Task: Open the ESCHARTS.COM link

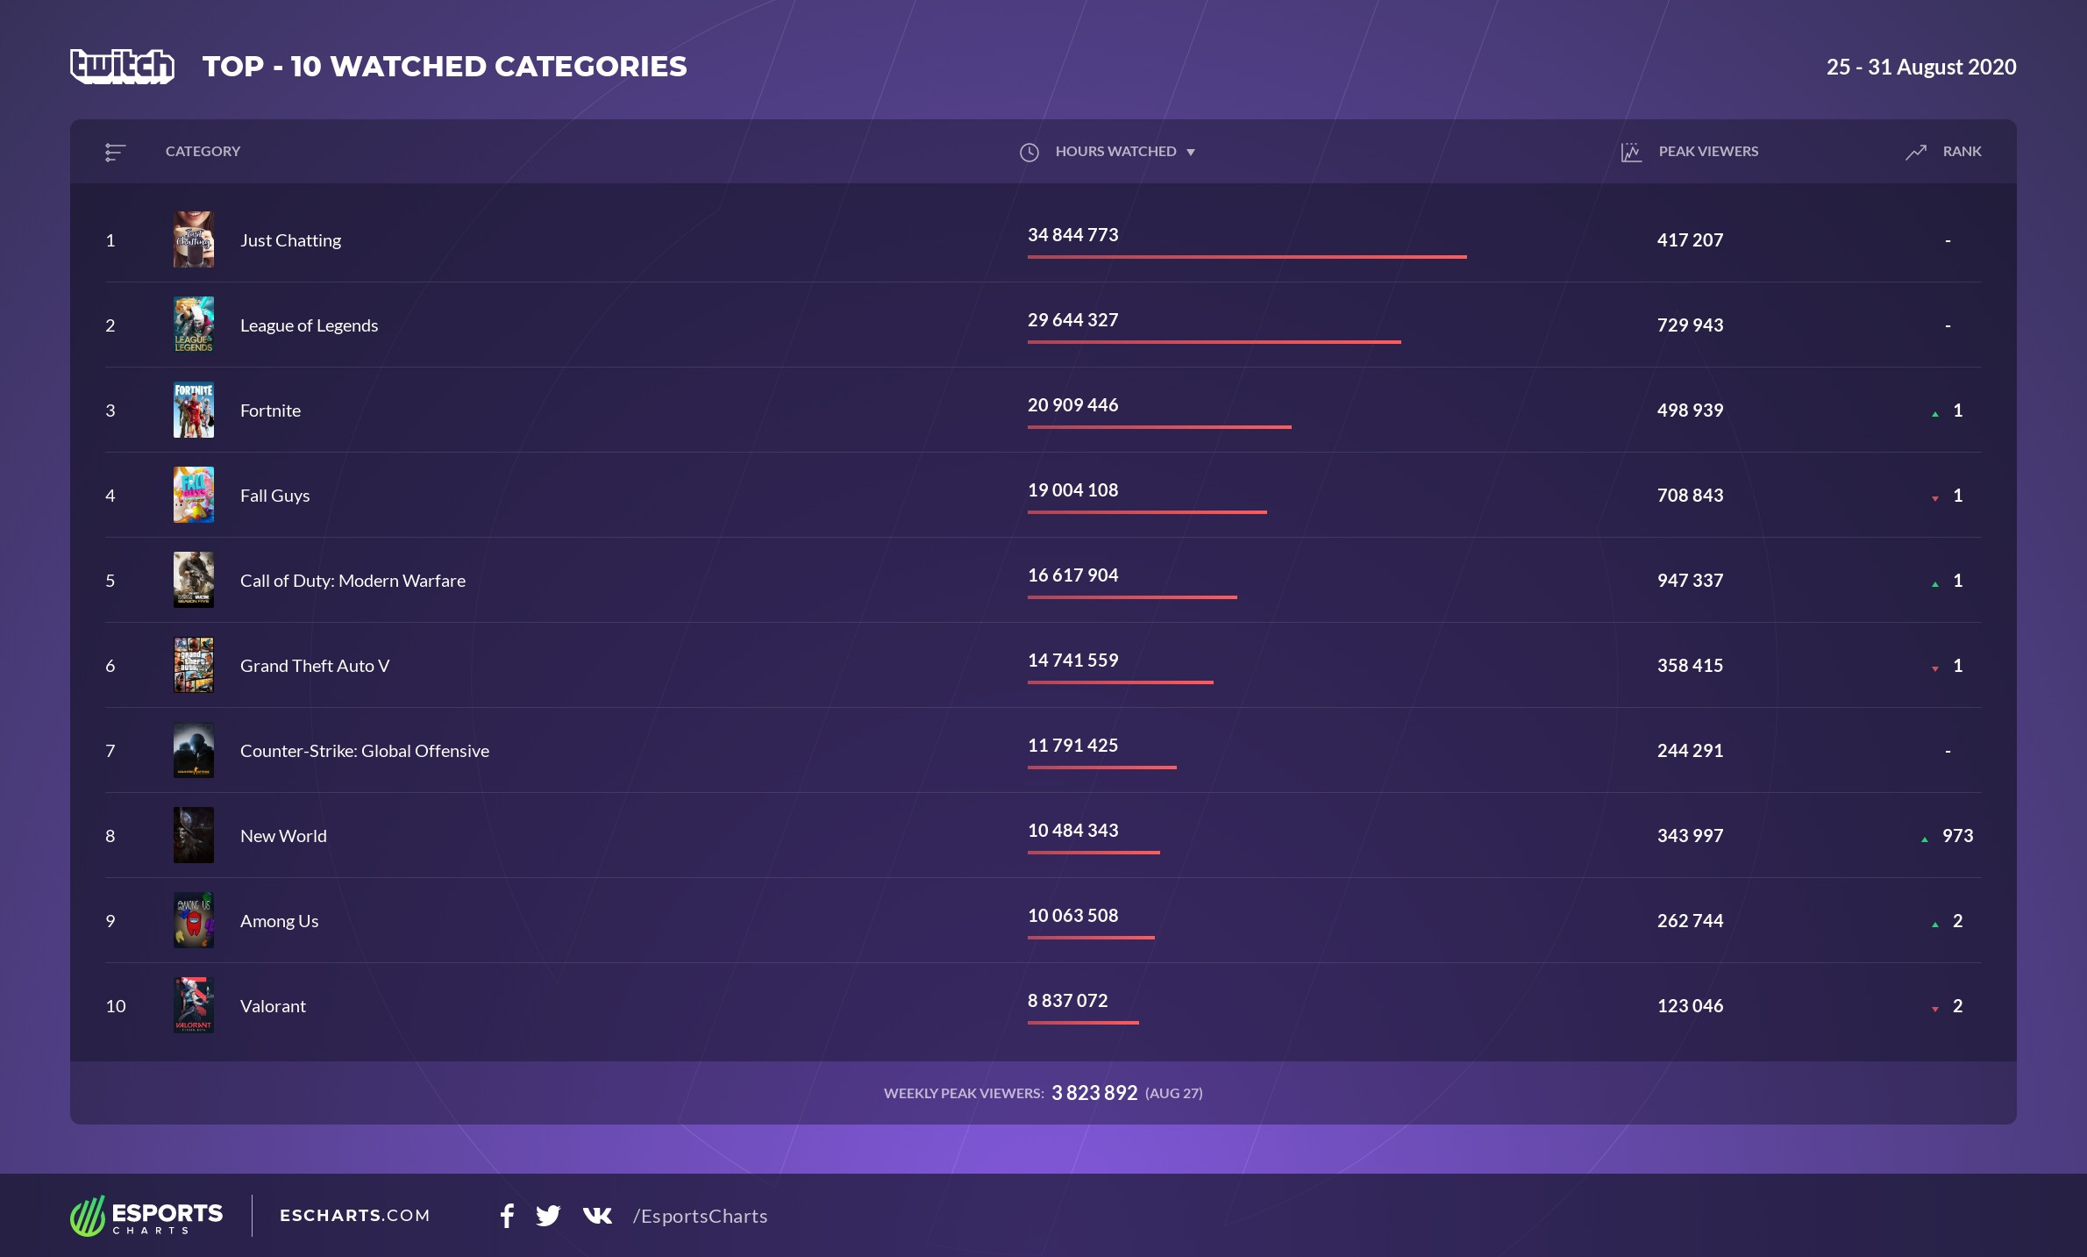Action: (355, 1216)
